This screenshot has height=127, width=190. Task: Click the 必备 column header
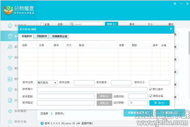coord(164,45)
